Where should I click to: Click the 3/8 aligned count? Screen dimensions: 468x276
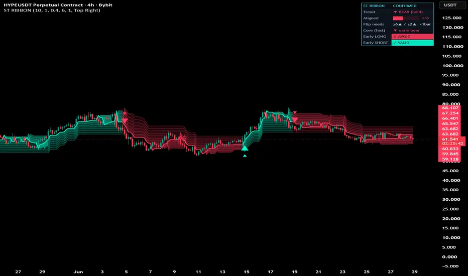click(x=425, y=18)
